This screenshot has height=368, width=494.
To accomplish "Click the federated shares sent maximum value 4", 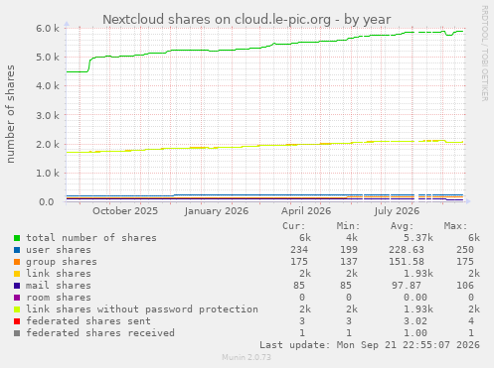I will click(x=471, y=321).
